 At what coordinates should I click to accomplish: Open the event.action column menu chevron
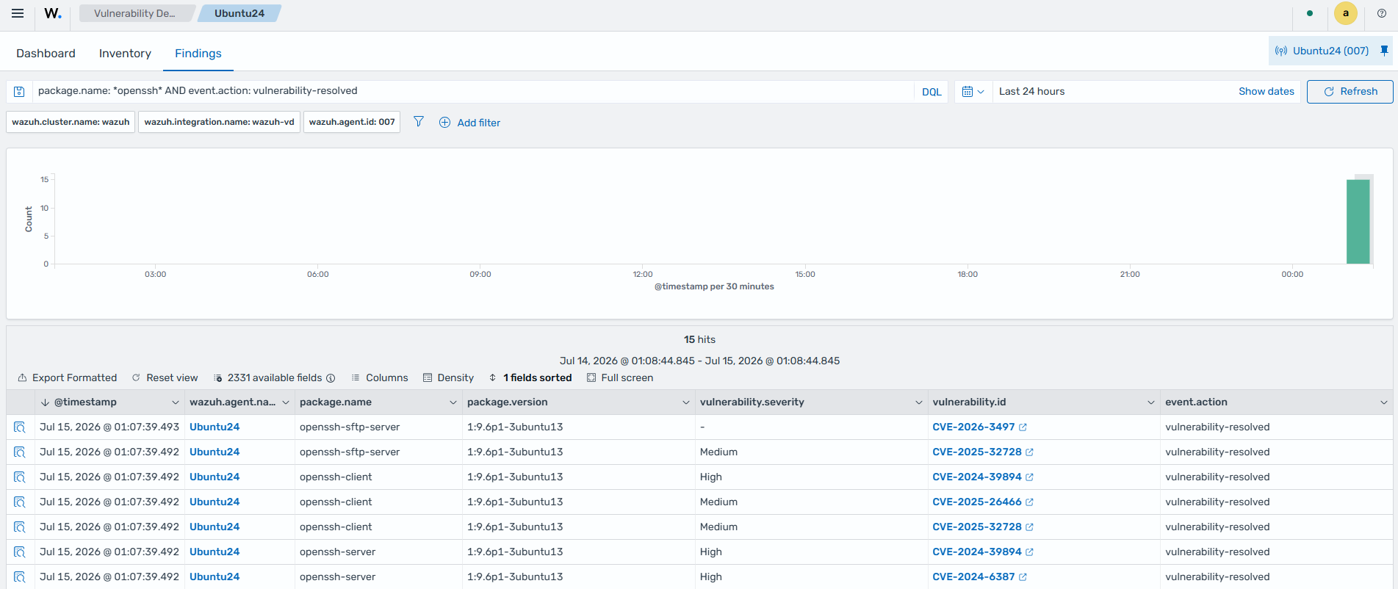pyautogui.click(x=1384, y=402)
